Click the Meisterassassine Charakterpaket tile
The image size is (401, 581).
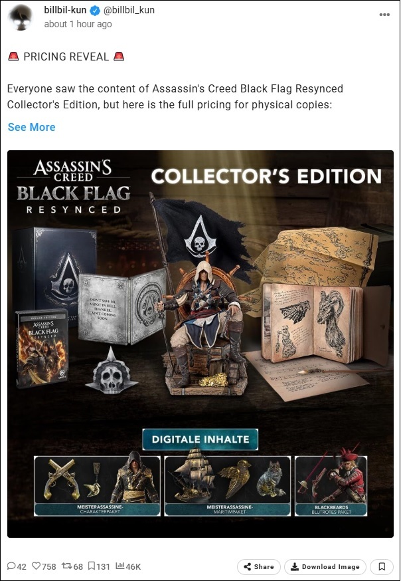point(97,486)
